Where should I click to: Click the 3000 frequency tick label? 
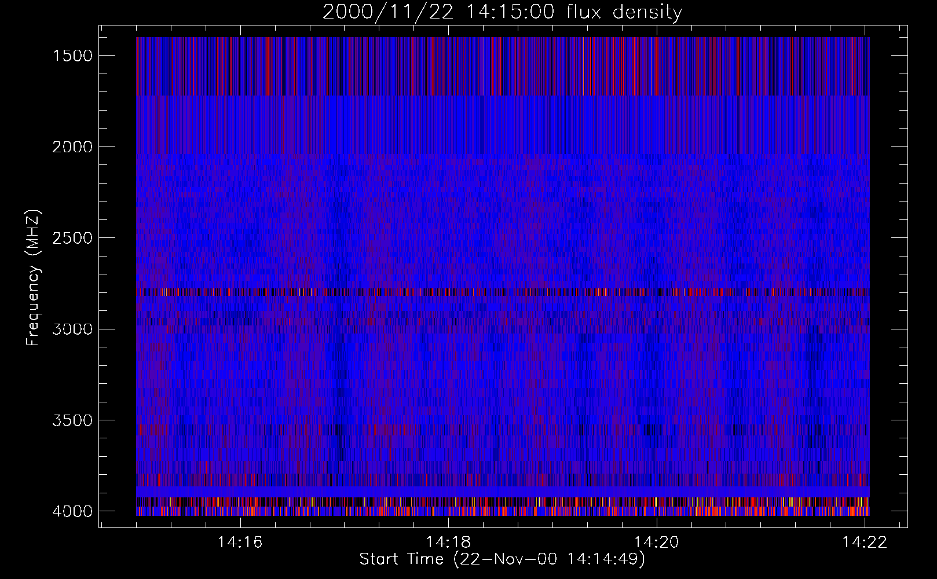tap(72, 329)
